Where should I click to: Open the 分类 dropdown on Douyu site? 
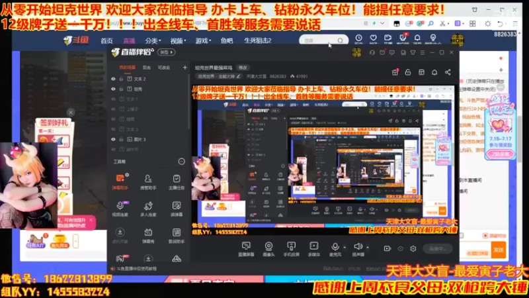[x=153, y=40]
